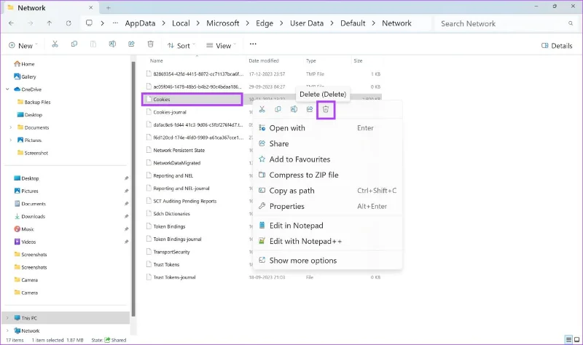583x345 pixels.
Task: Expand the Pictures folder under OneDrive
Action: pos(10,140)
